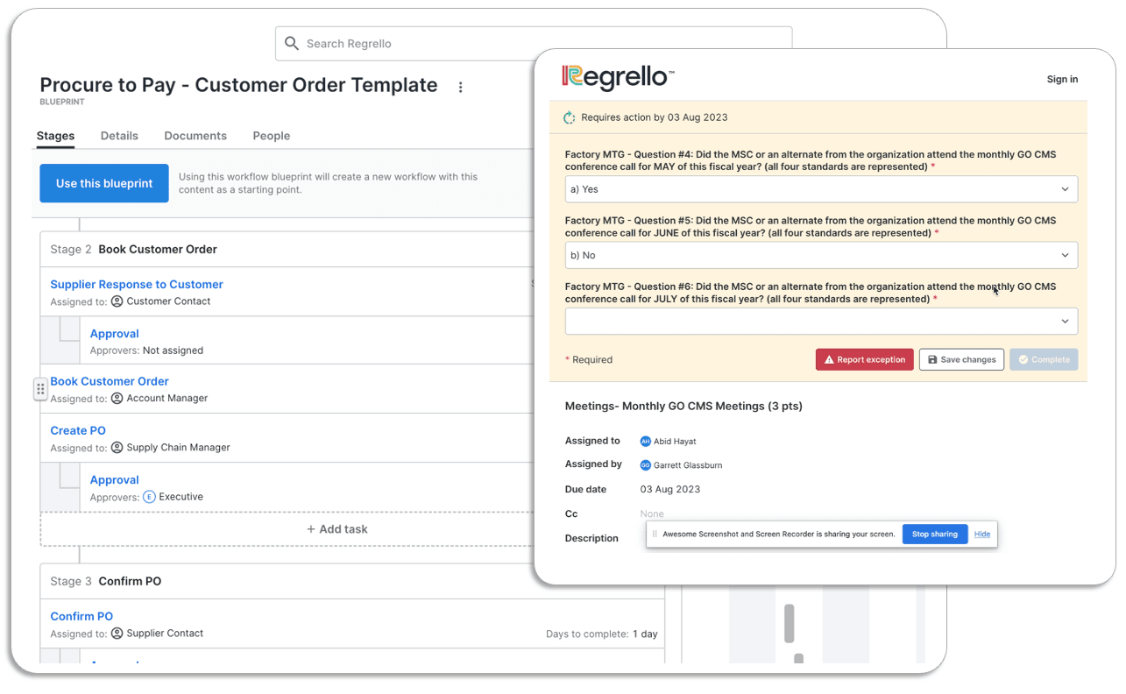Click Sign in in the Regrello task window

pos(1062,79)
